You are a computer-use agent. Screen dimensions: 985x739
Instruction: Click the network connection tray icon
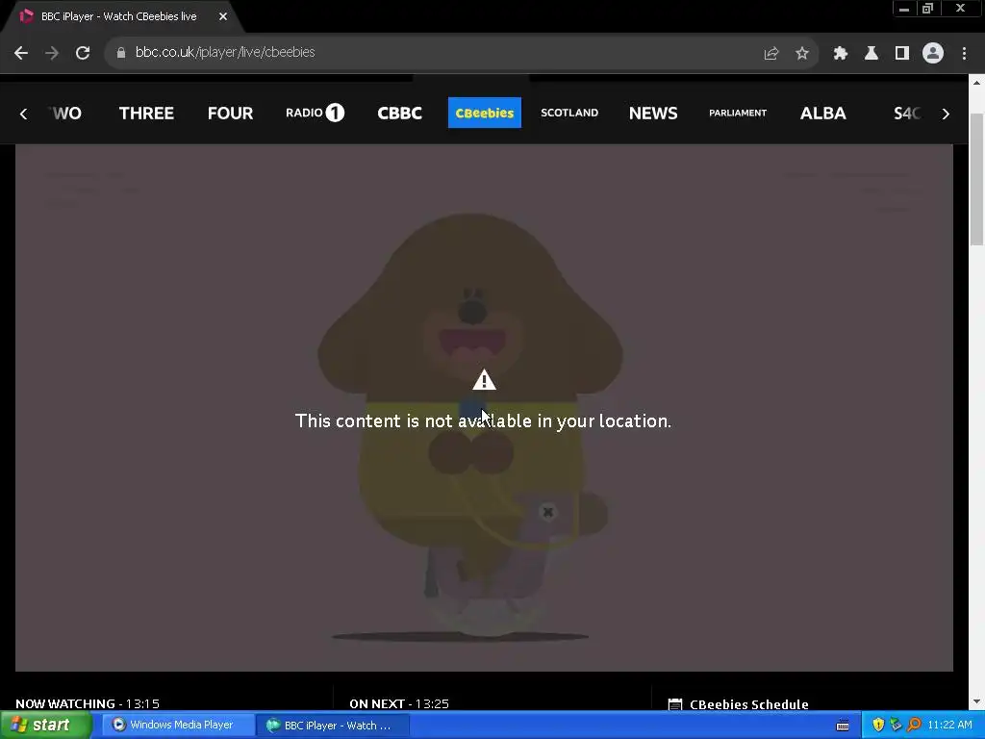point(896,725)
